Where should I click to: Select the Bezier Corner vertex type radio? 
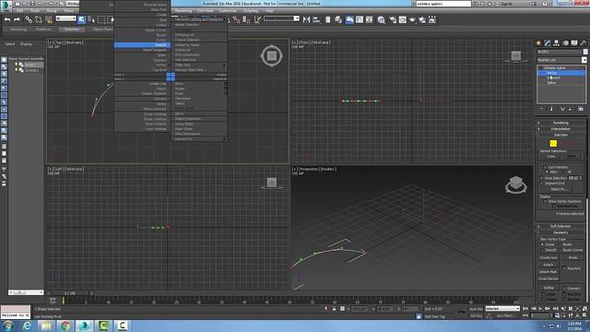(560, 250)
